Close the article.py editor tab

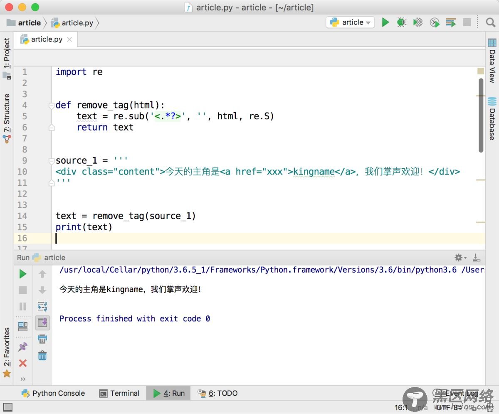[x=69, y=39]
